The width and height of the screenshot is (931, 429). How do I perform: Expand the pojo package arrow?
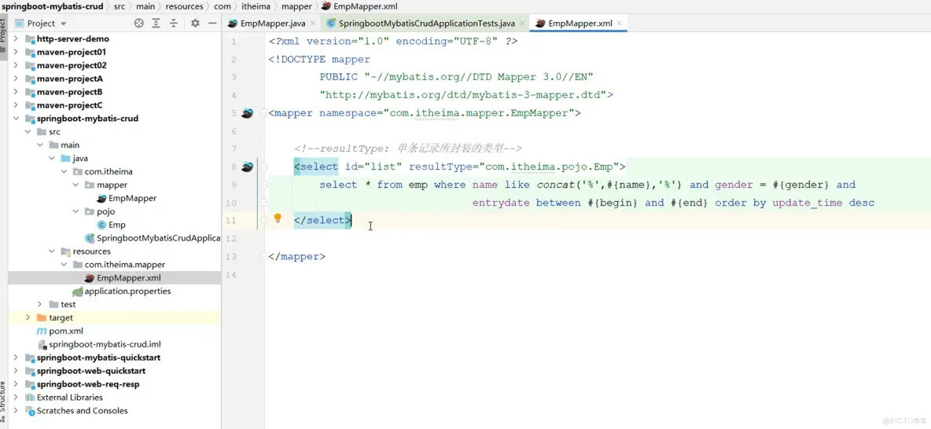76,211
